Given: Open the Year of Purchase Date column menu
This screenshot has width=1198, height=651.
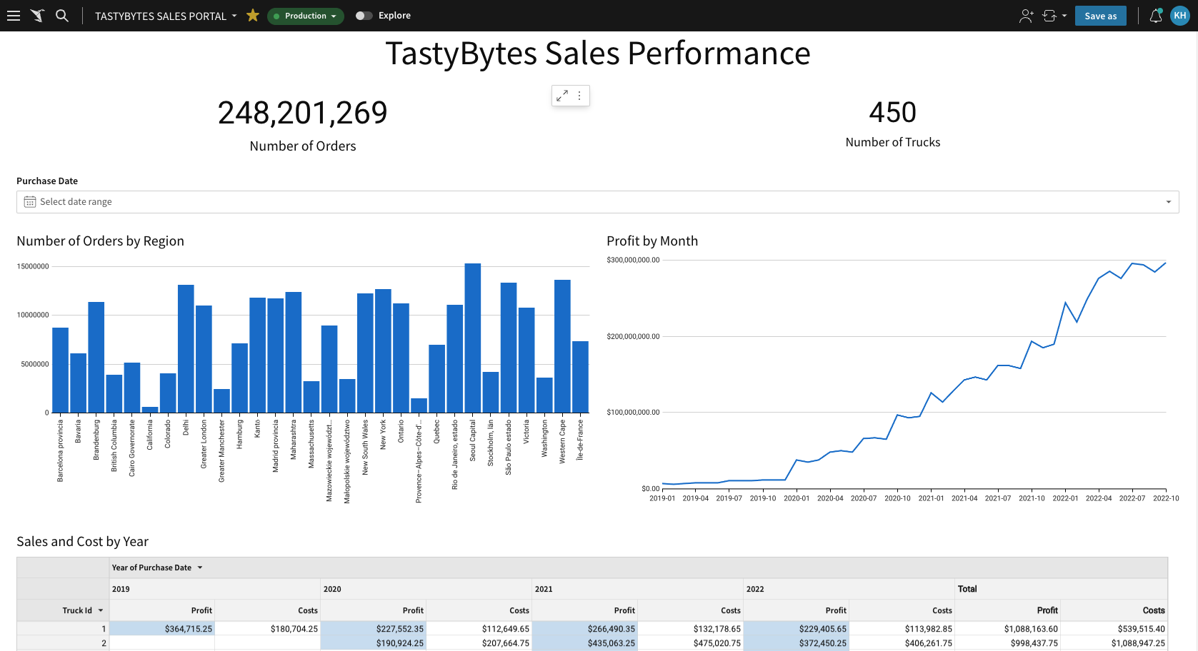Looking at the screenshot, I should click(200, 567).
